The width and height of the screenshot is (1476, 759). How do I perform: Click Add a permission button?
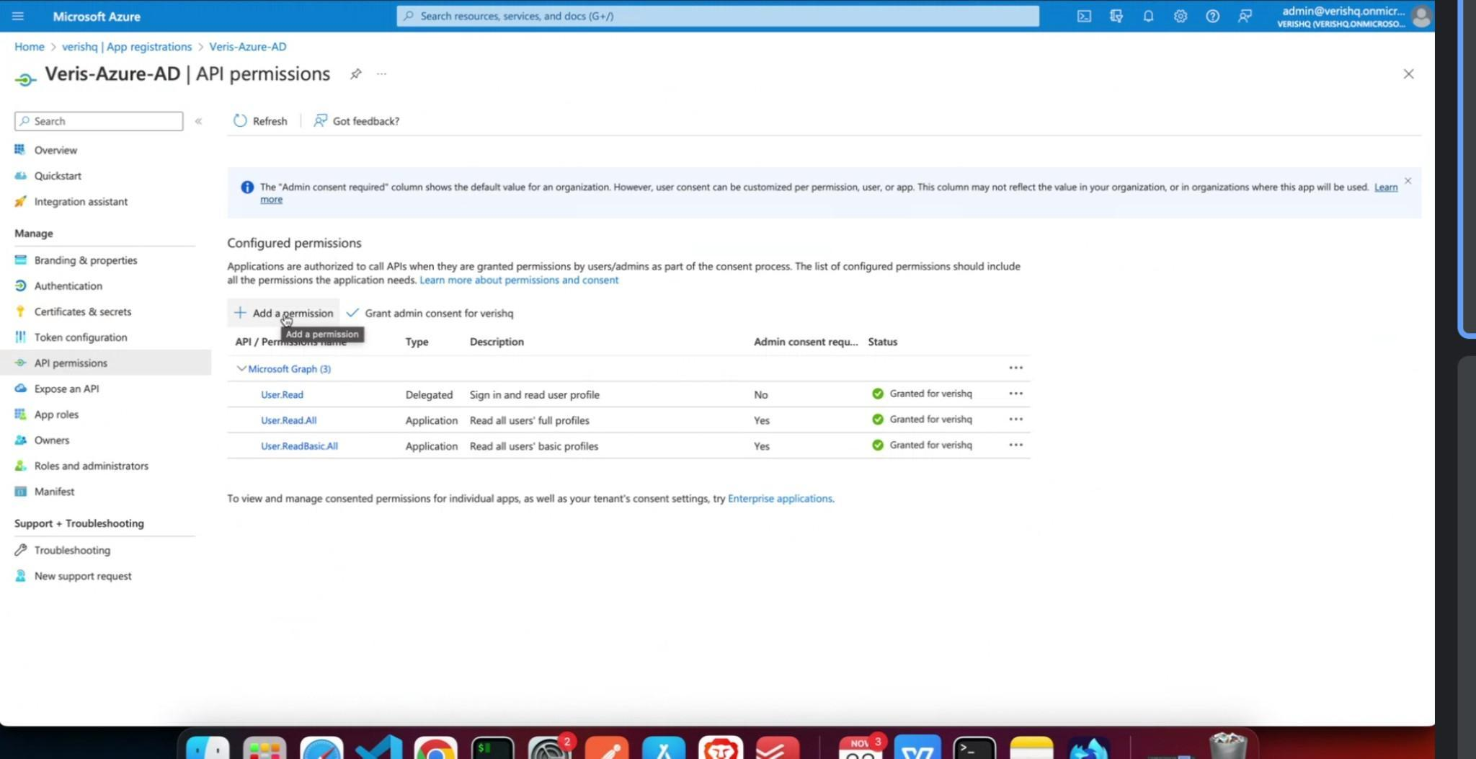[284, 313]
